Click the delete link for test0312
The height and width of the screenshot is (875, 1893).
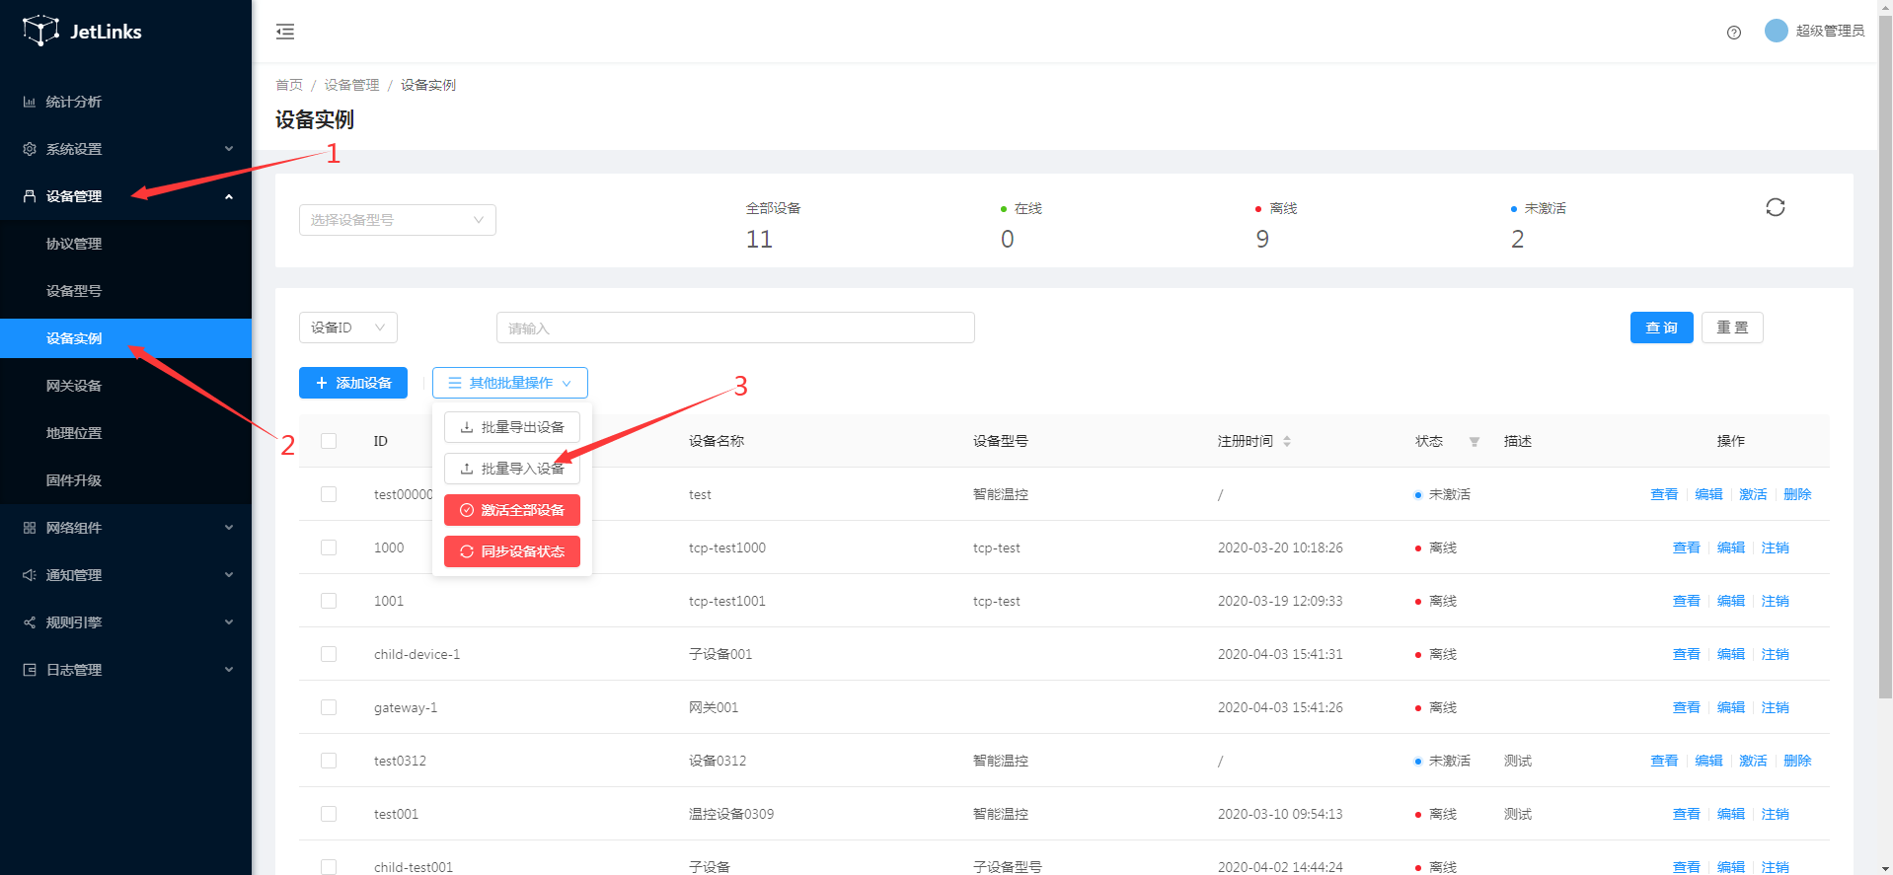click(x=1796, y=761)
